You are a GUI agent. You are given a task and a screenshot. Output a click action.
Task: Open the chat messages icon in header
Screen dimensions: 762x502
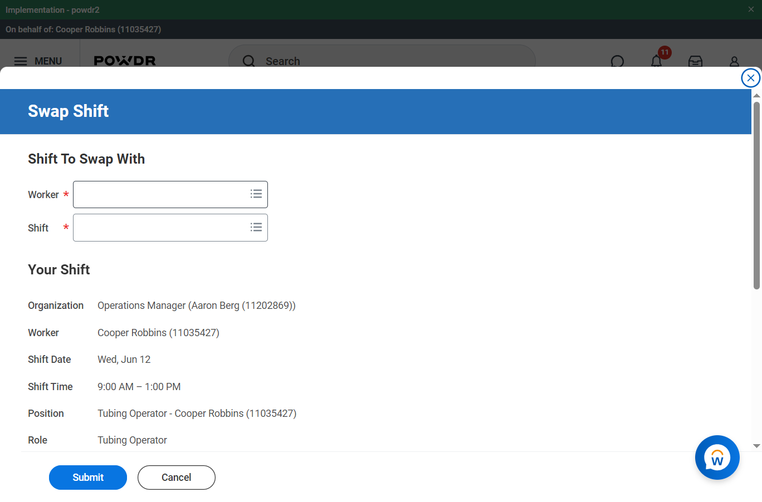tap(617, 61)
